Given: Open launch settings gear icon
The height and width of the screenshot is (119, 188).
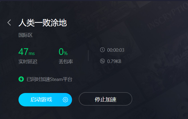Looking at the screenshot, I should click(65, 100).
